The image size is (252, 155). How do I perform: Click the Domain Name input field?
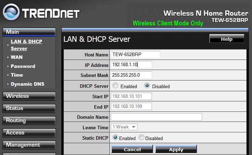tap(156, 117)
